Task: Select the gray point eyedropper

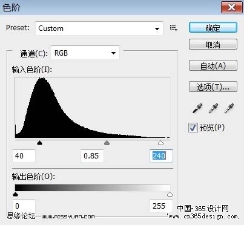Action: point(213,108)
